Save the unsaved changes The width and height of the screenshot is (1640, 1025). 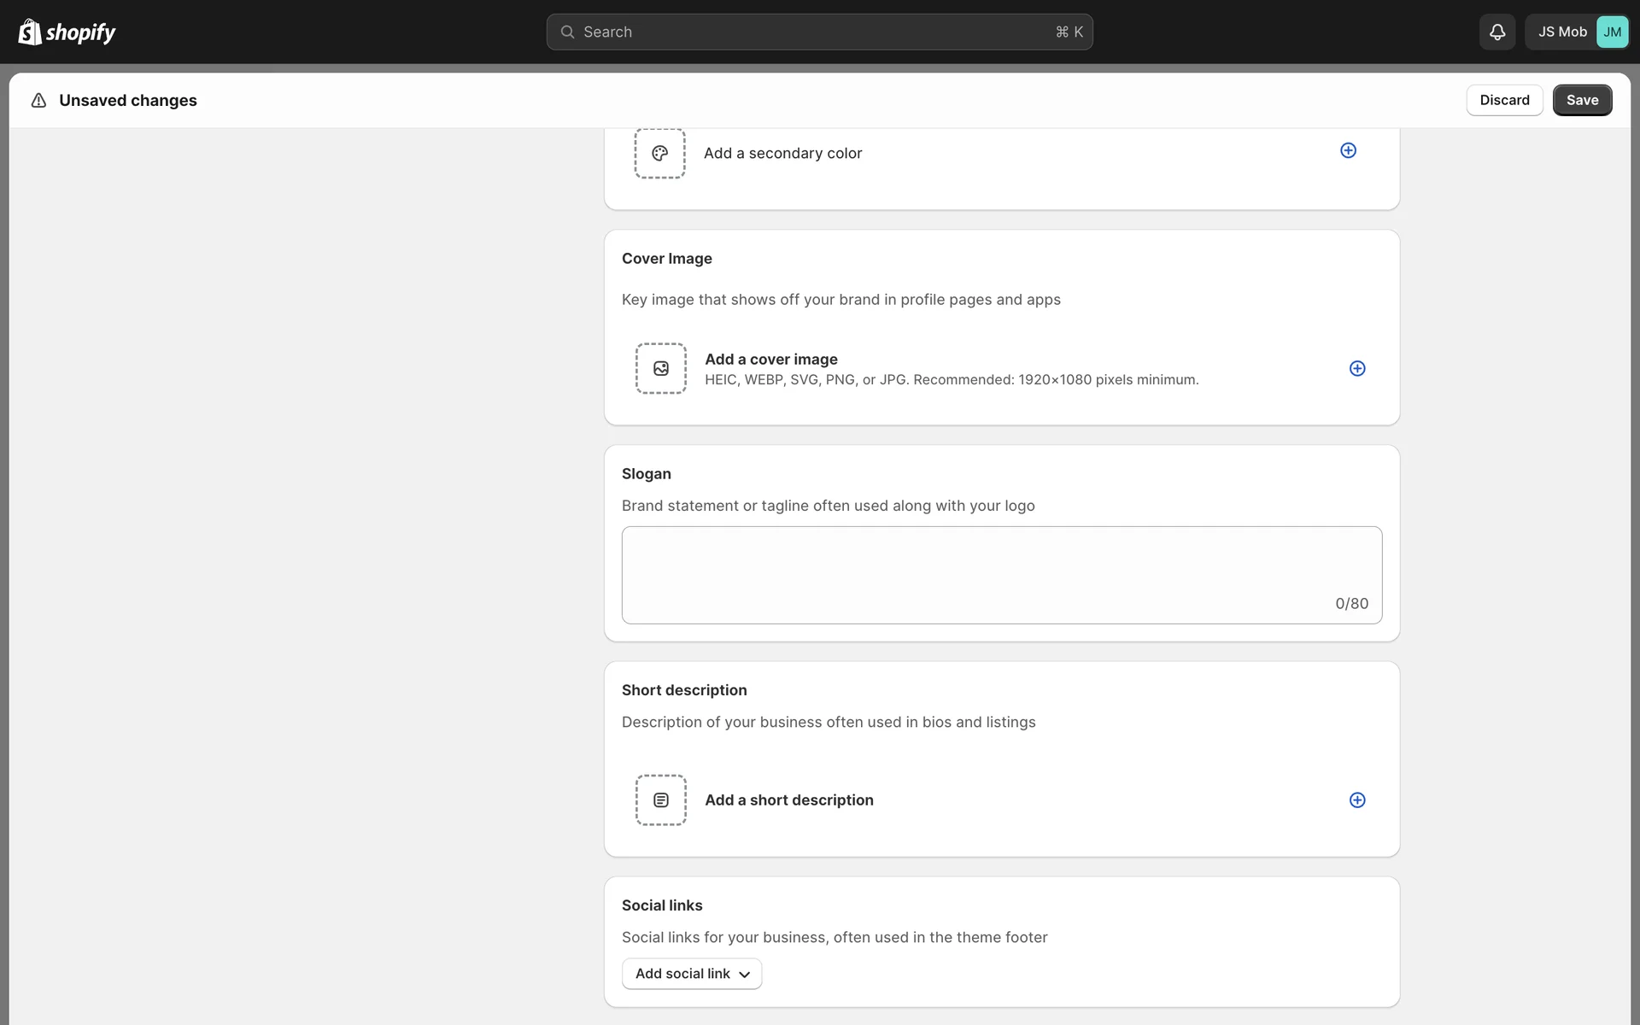click(1581, 100)
